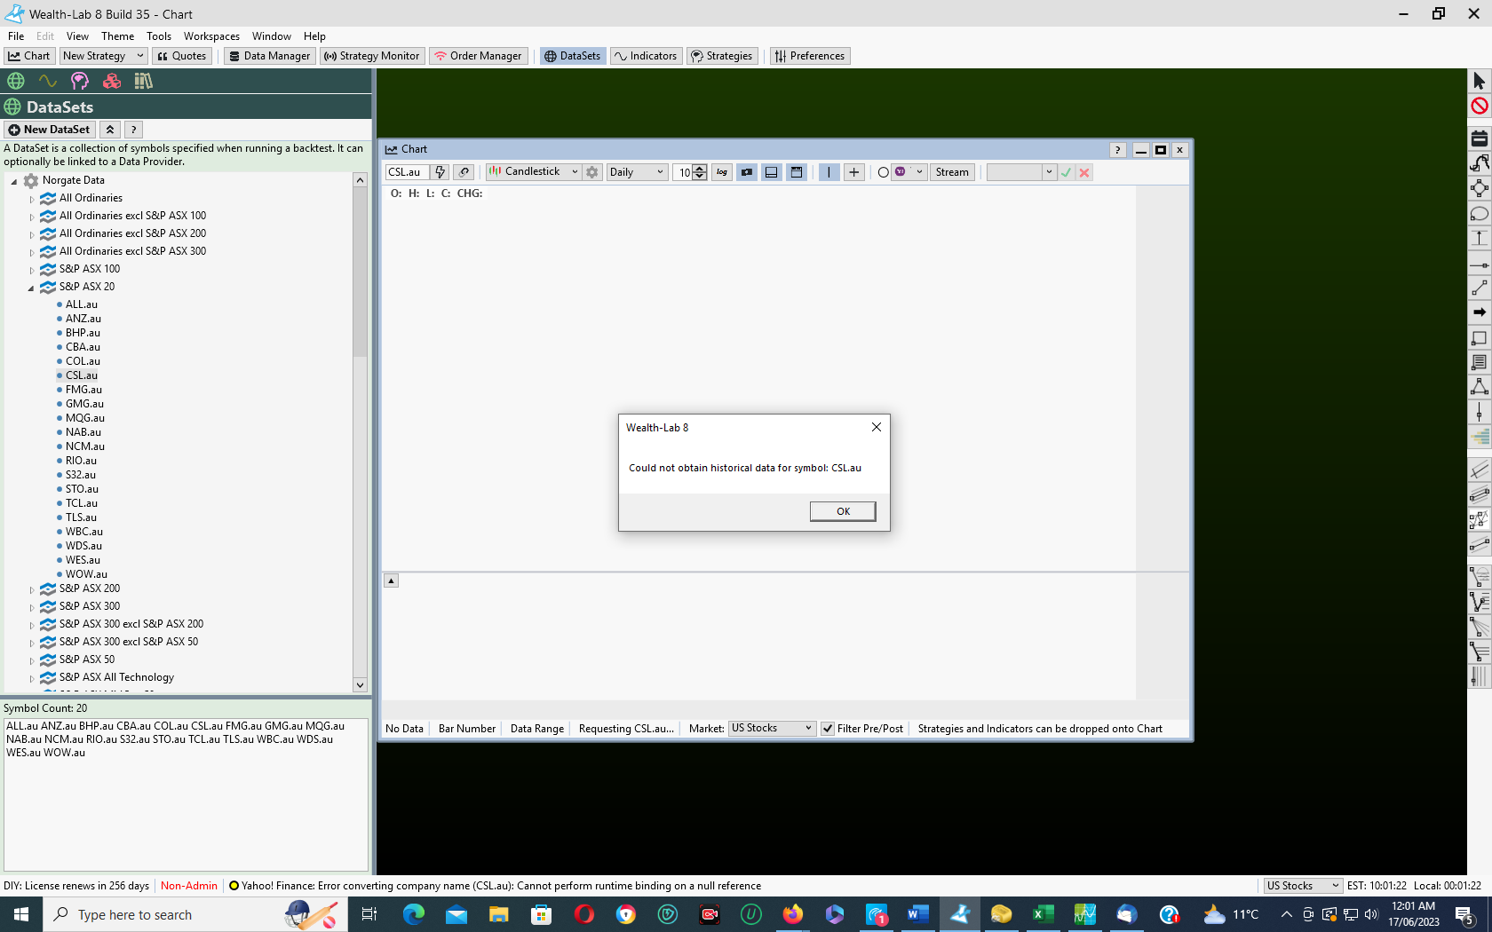Open the Daily timeframe scale dropdown
The image size is (1492, 932).
pos(636,172)
